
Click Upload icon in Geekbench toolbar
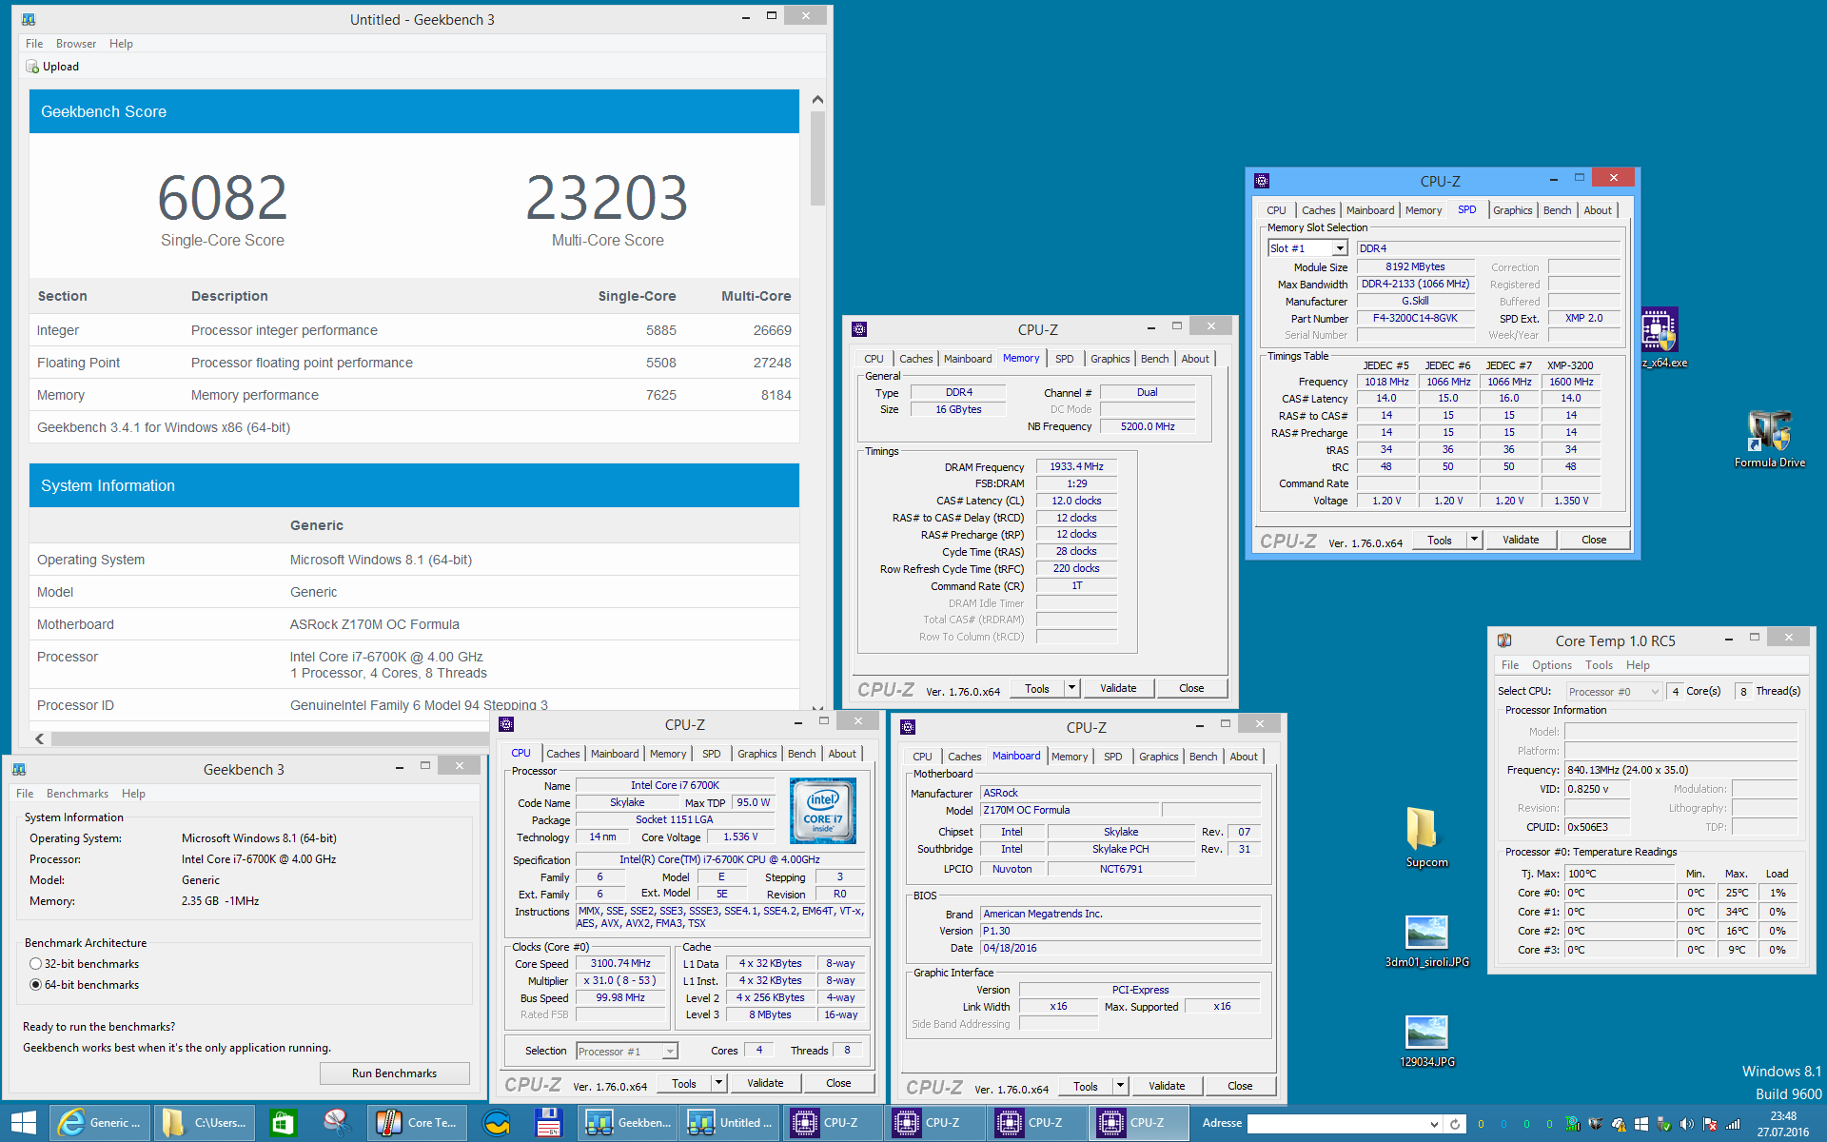point(32,67)
